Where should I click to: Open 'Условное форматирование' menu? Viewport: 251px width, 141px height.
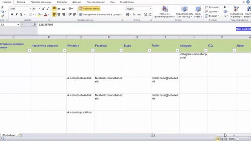coord(165,12)
